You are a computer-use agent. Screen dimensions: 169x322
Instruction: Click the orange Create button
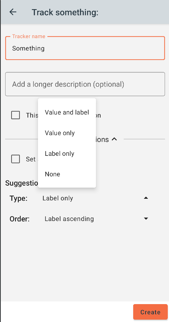pyautogui.click(x=150, y=312)
